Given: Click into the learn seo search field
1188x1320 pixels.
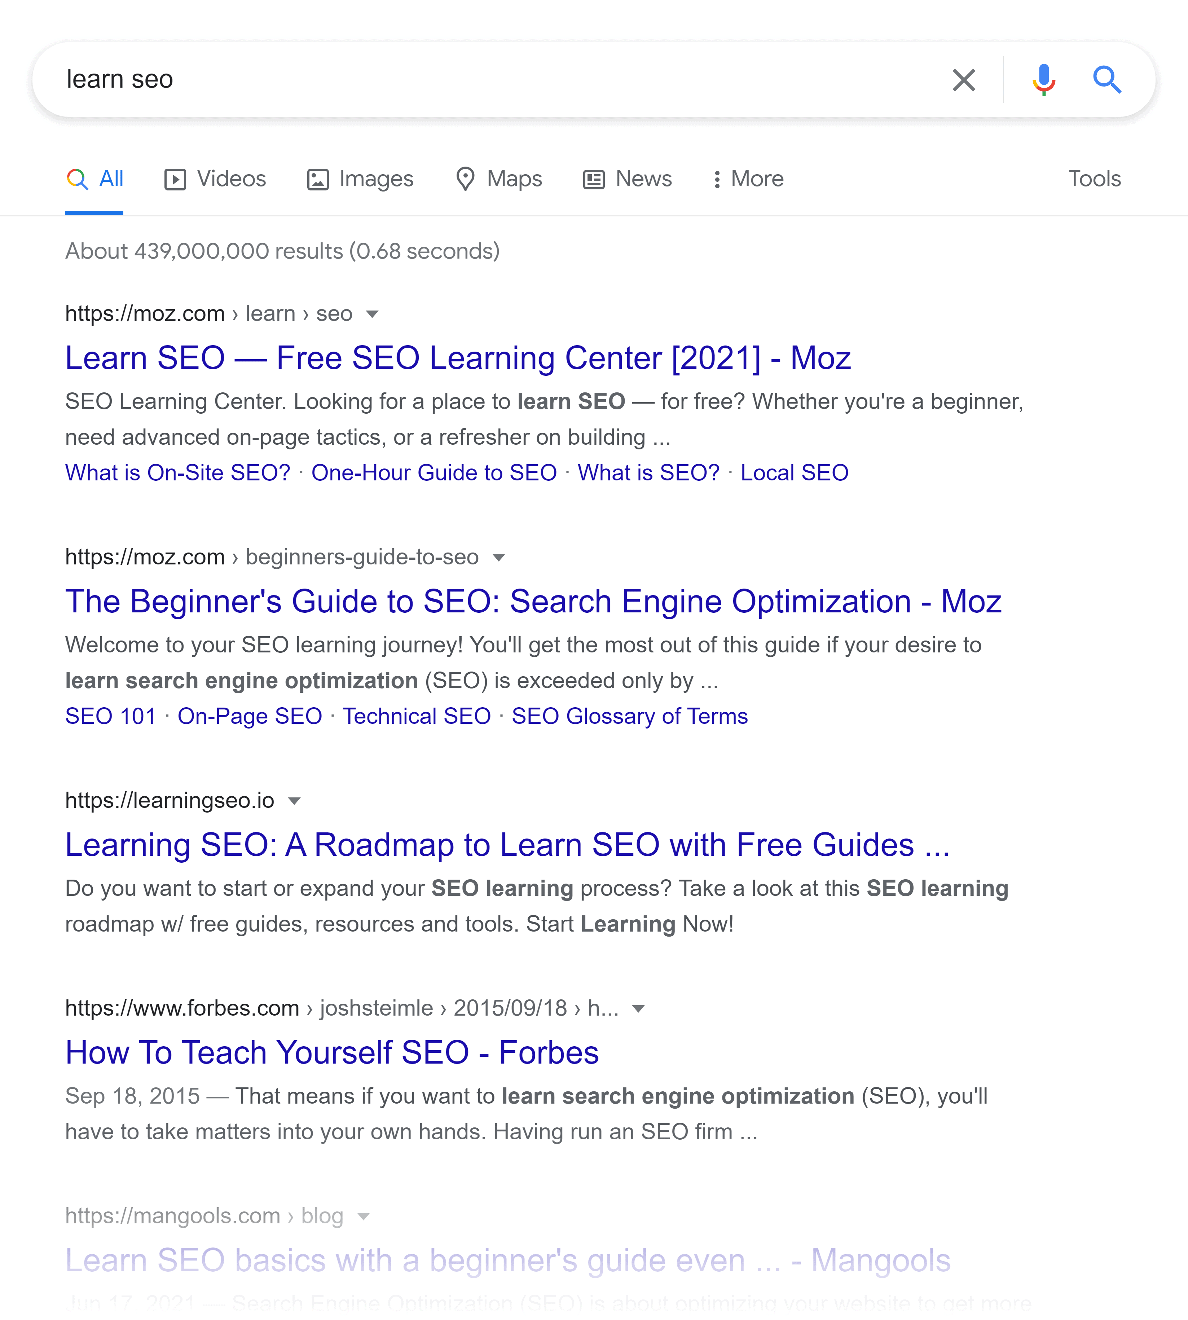Looking at the screenshot, I should click(496, 80).
